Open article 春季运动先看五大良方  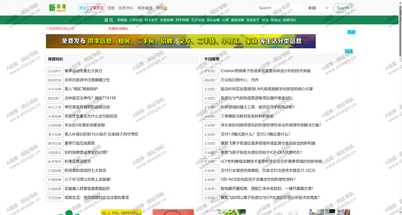tap(83, 71)
